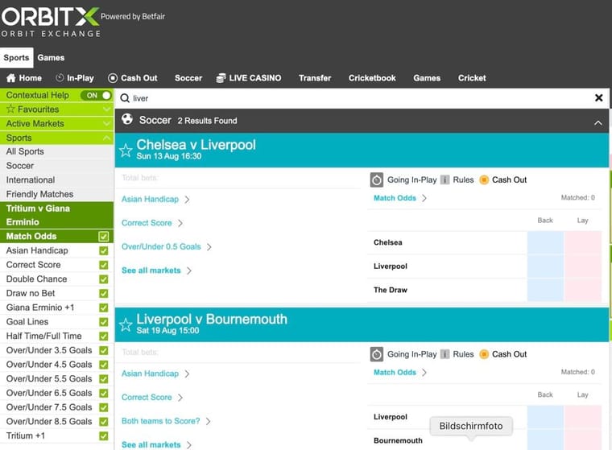Uncheck the Double Chance checkbox
The height and width of the screenshot is (450, 612).
[103, 279]
